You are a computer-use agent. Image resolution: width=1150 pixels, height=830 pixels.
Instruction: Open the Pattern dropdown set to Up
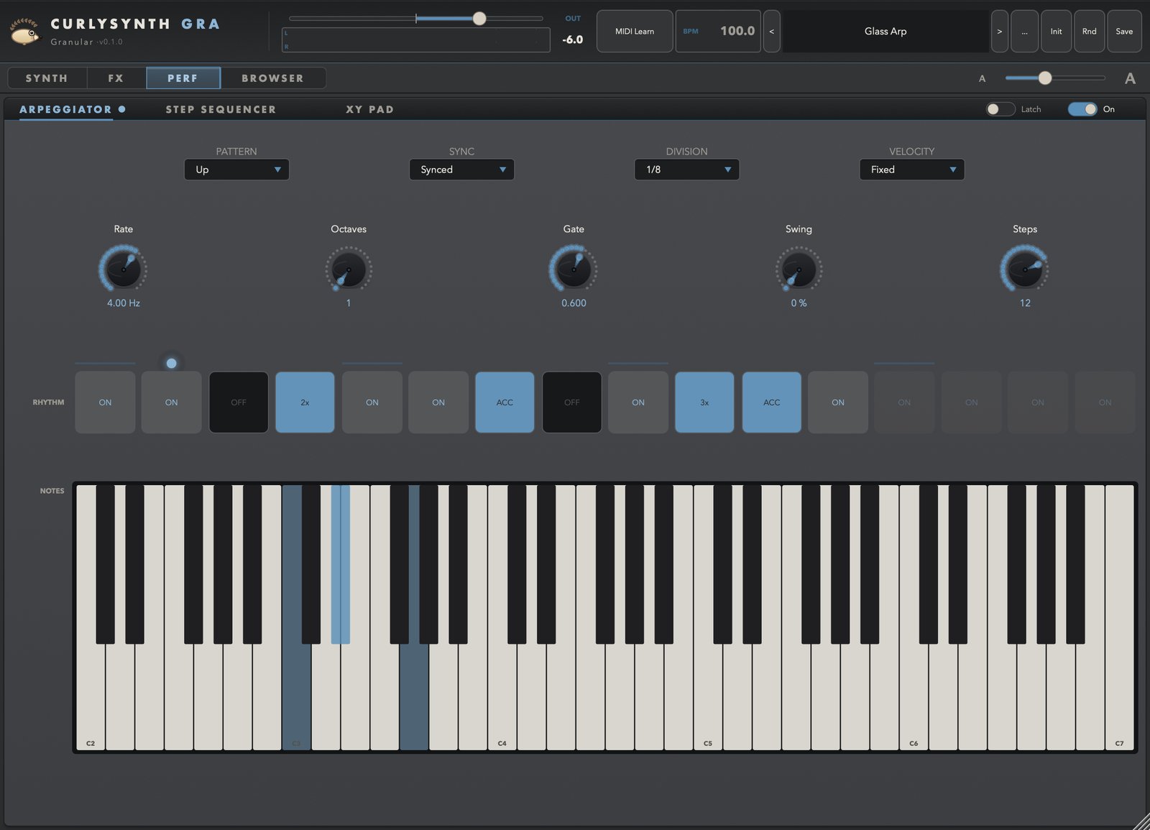click(236, 170)
